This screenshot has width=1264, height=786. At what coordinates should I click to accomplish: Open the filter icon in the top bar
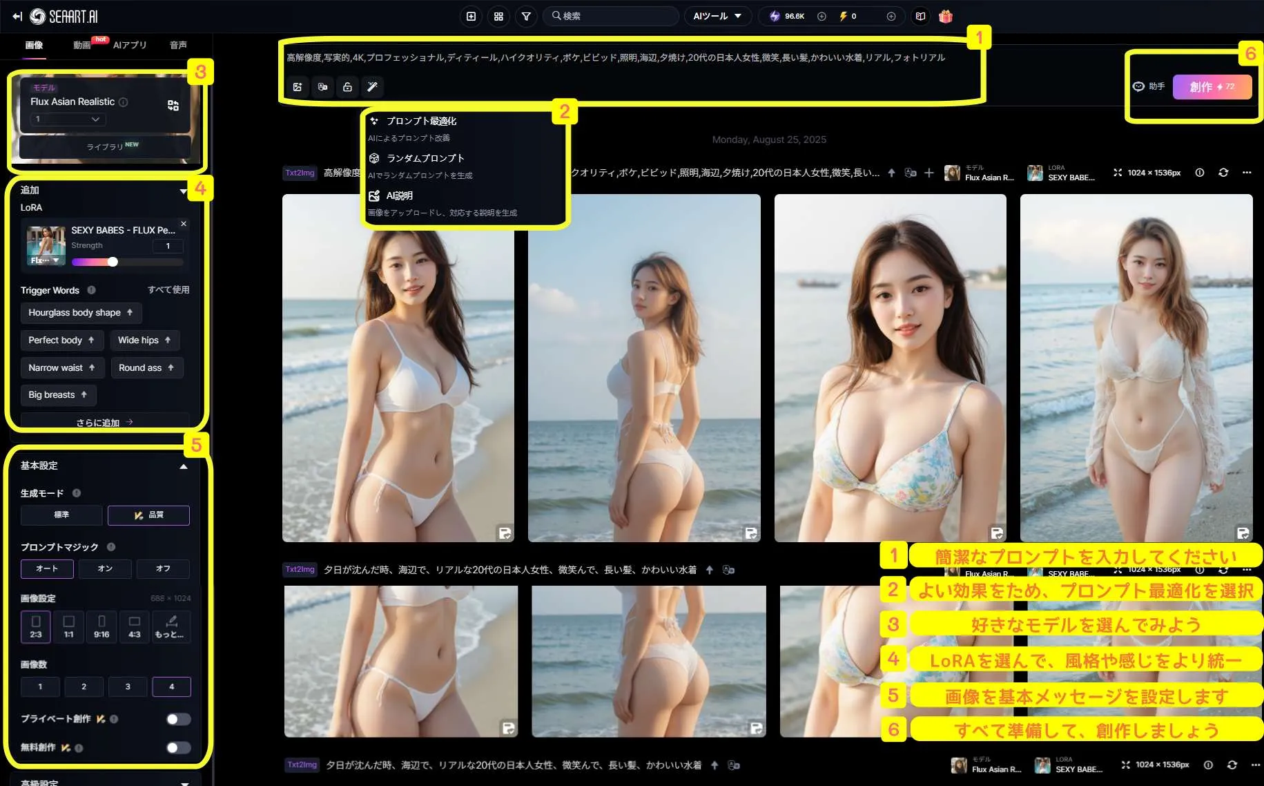click(x=526, y=16)
